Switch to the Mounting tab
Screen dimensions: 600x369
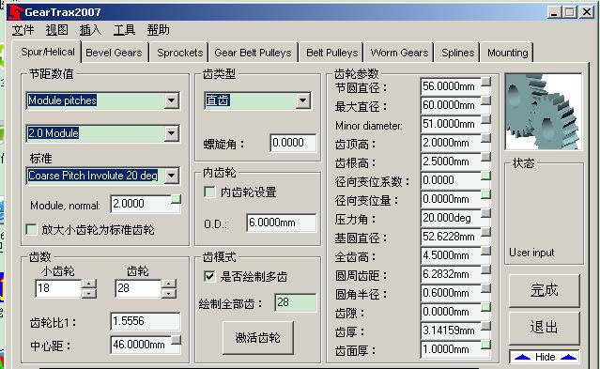click(x=507, y=53)
